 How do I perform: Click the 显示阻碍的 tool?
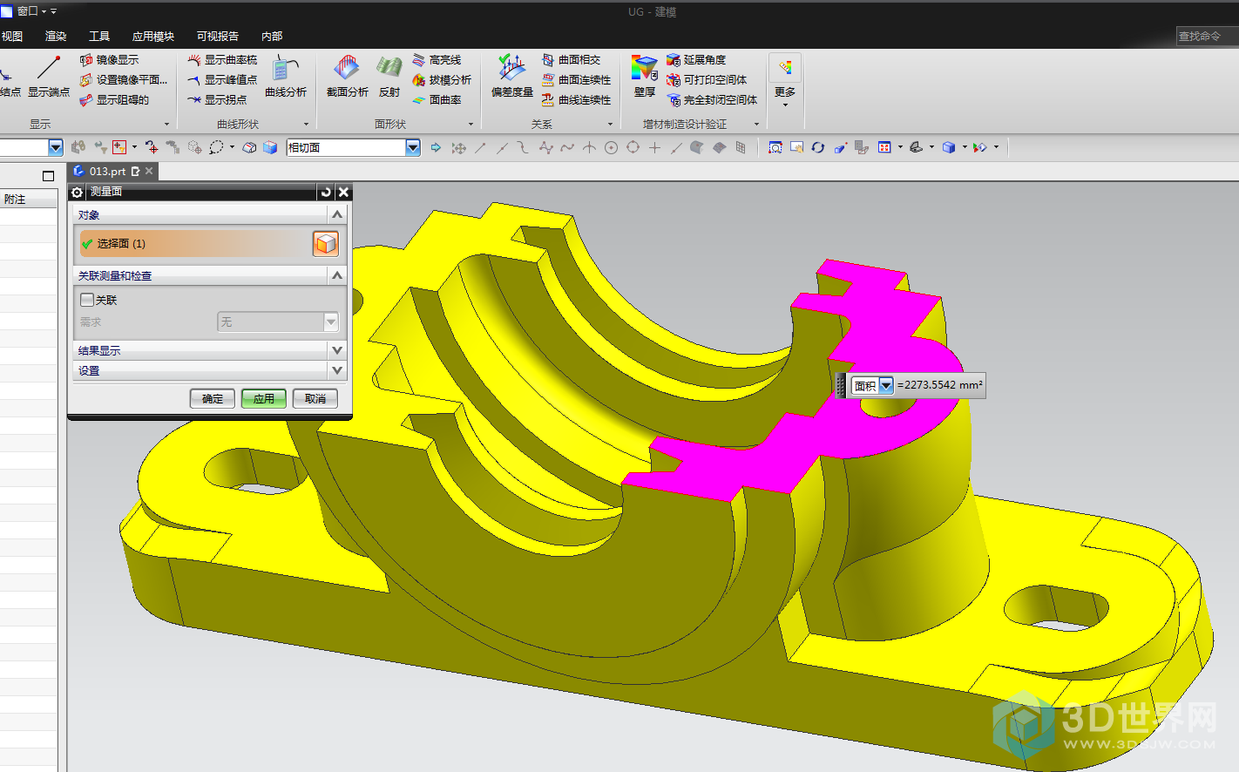[114, 100]
